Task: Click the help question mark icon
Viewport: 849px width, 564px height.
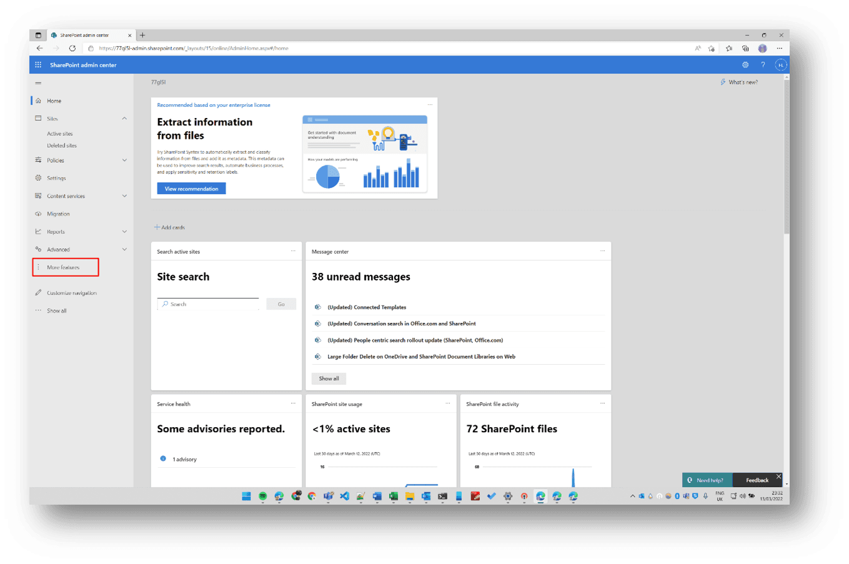Action: (x=763, y=65)
